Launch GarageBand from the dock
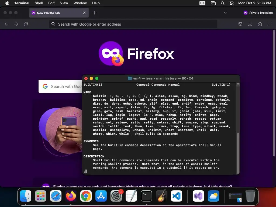This screenshot has height=207, width=276. [161, 196]
